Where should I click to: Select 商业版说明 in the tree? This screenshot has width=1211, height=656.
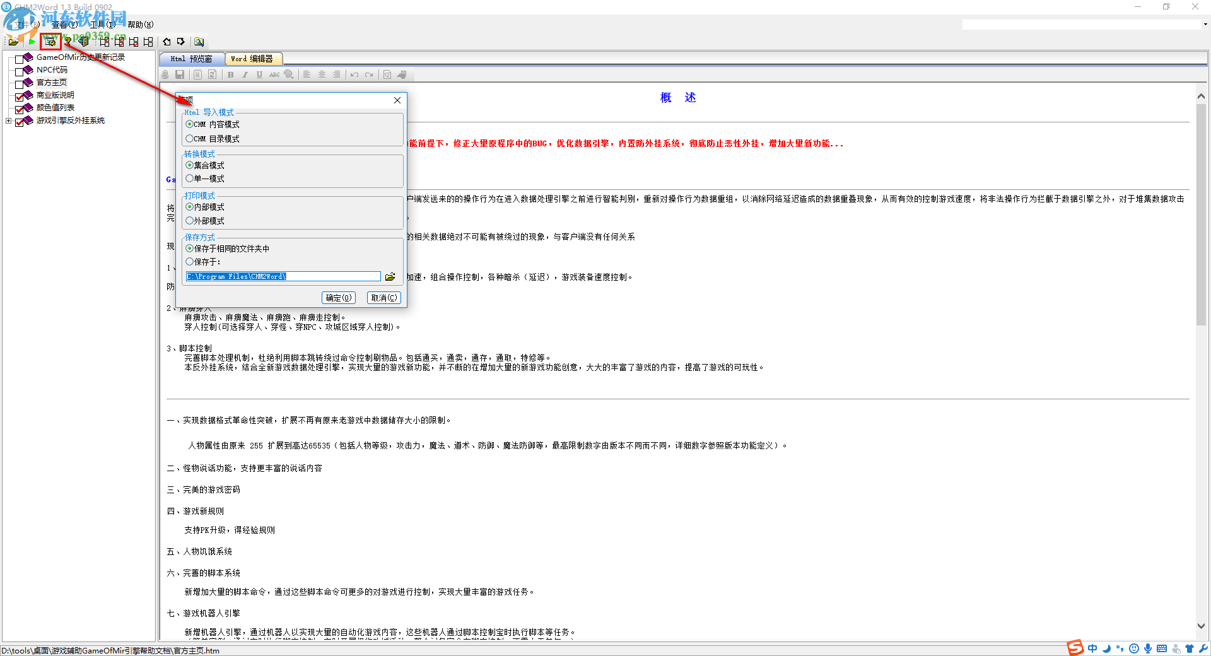[55, 95]
